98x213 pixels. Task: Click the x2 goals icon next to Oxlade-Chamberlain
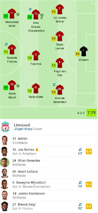(42, 16)
